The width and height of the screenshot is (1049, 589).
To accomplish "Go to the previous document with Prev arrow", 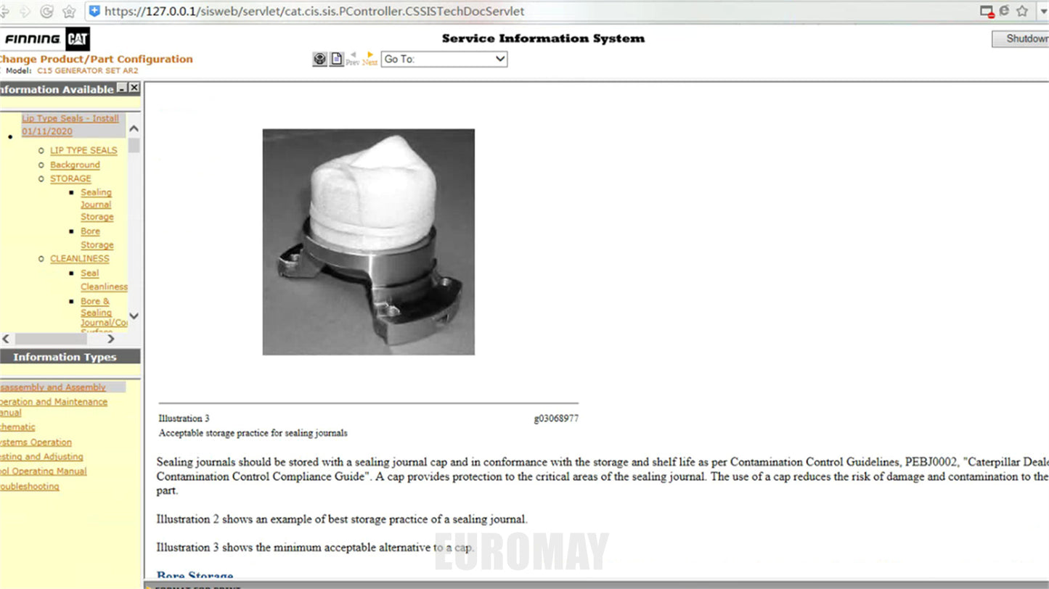I will tap(353, 59).
